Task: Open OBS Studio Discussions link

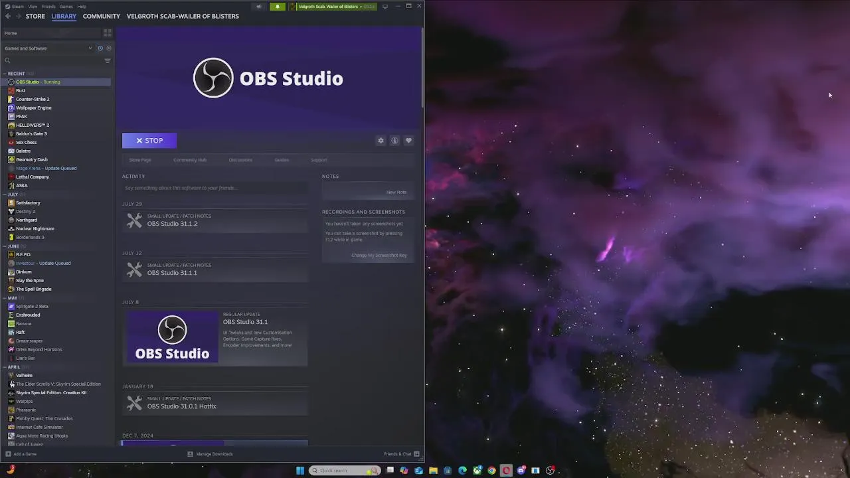Action: point(240,160)
